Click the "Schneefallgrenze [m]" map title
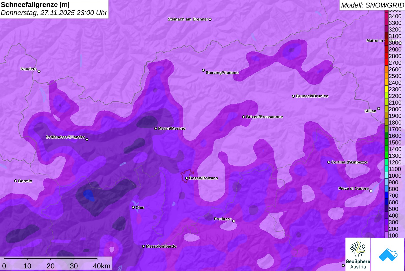405x271 pixels. 35,5
